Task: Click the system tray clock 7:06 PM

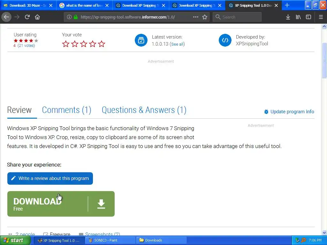Action: pos(315,240)
